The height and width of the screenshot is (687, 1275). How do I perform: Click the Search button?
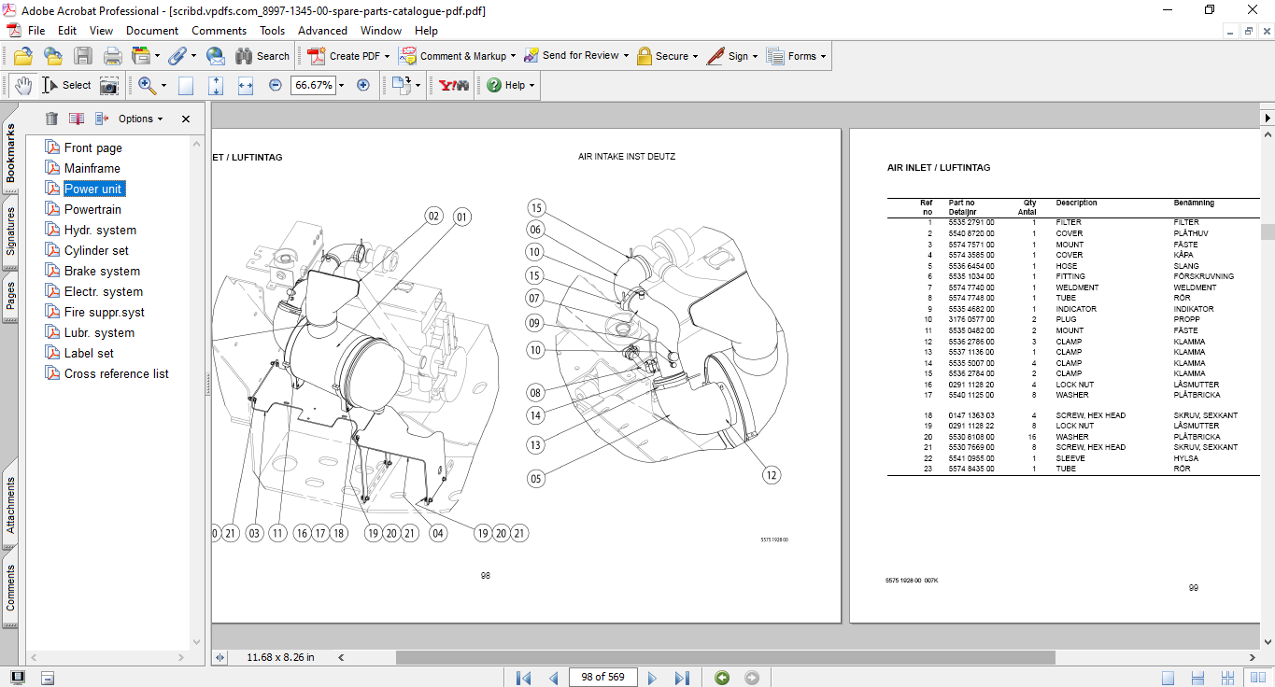[262, 56]
